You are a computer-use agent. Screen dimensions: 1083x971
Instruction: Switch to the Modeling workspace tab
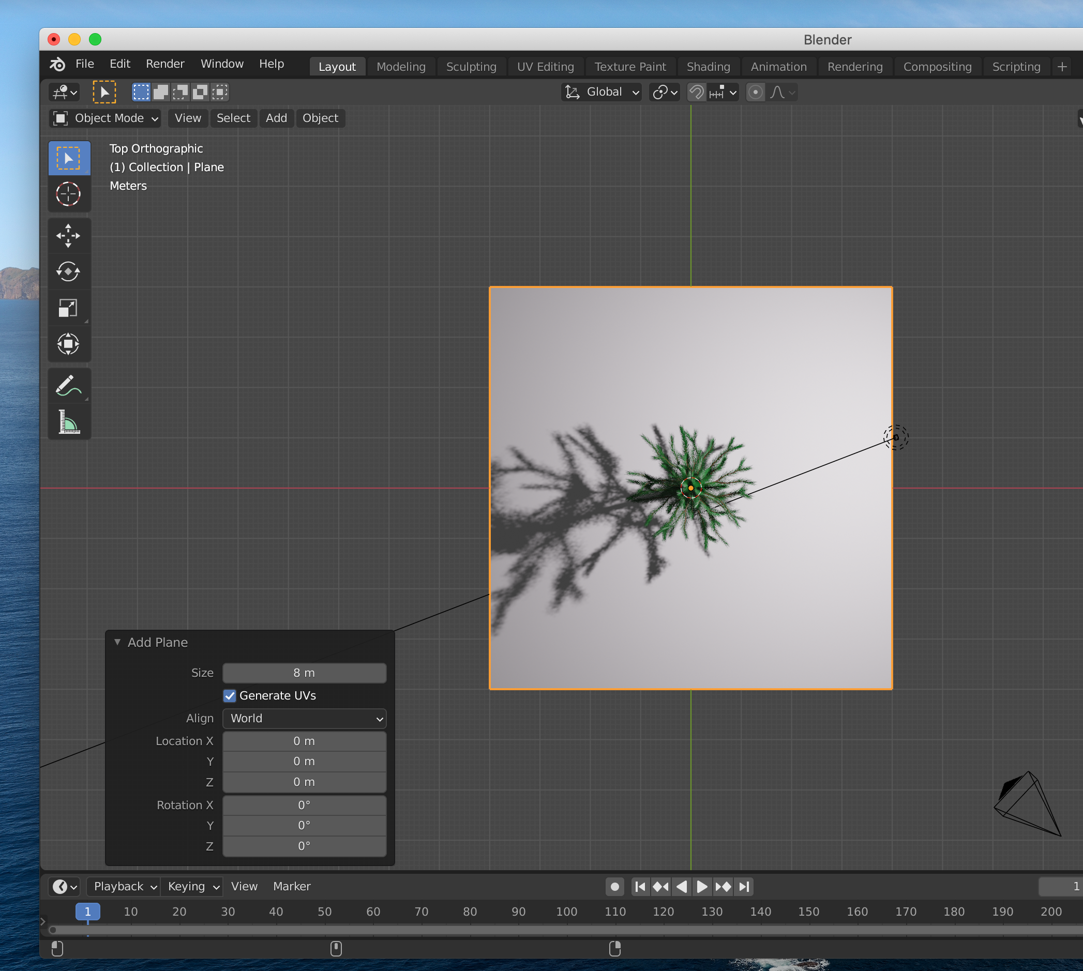[x=401, y=67]
